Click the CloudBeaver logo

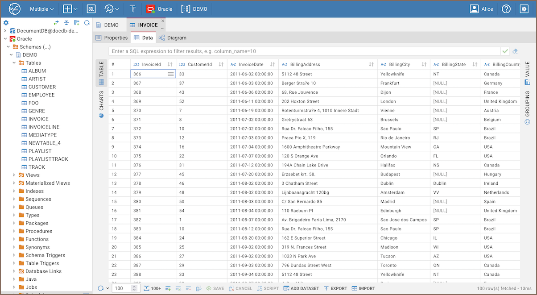15,9
